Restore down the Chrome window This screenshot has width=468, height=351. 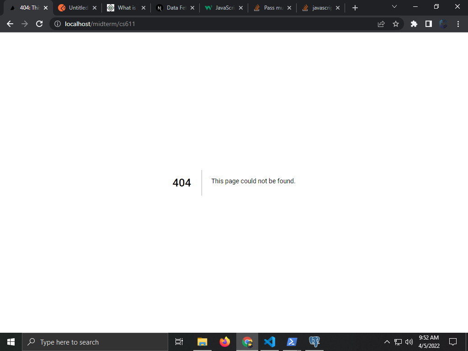(x=436, y=6)
